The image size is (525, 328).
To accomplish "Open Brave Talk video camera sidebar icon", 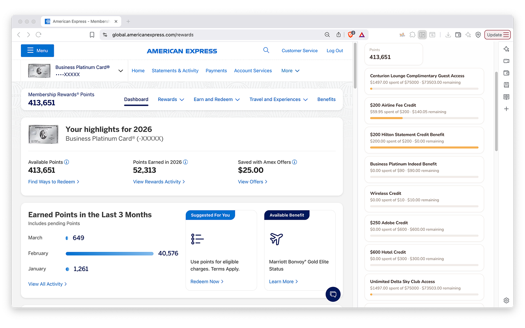I will tap(506, 61).
